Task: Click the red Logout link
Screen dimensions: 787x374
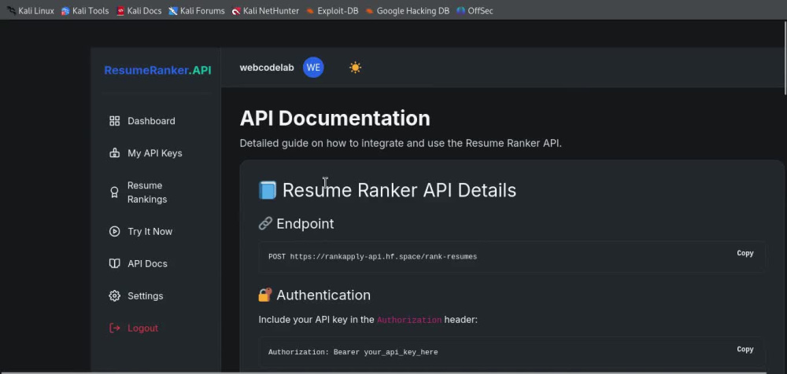Action: (x=142, y=328)
